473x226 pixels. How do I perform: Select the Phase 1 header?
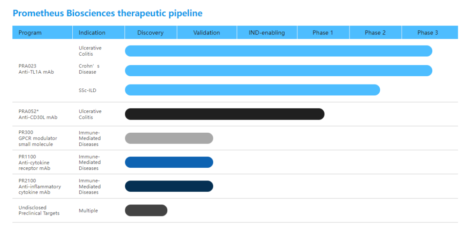[323, 32]
